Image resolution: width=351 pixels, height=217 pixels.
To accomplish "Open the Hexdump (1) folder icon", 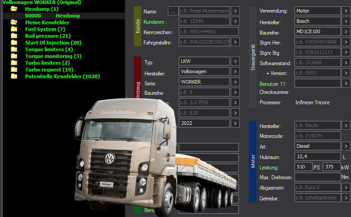I will click(14, 9).
